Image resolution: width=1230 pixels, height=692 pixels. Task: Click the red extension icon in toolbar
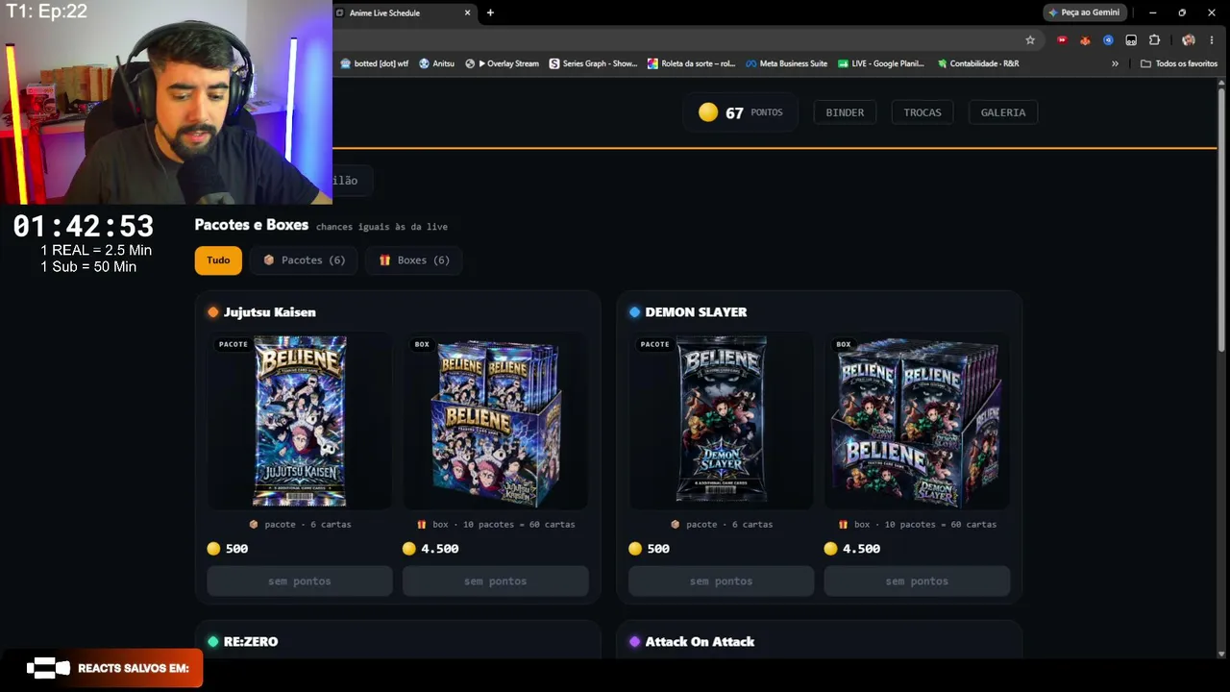tap(1062, 40)
